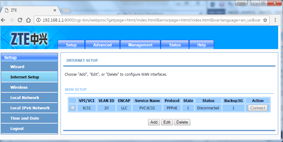Click the LLC encapsulation cell
Viewport: 283px width, 142px height.
[x=124, y=108]
